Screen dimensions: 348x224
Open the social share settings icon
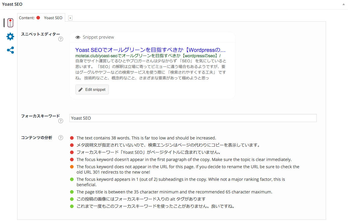pyautogui.click(x=10, y=50)
